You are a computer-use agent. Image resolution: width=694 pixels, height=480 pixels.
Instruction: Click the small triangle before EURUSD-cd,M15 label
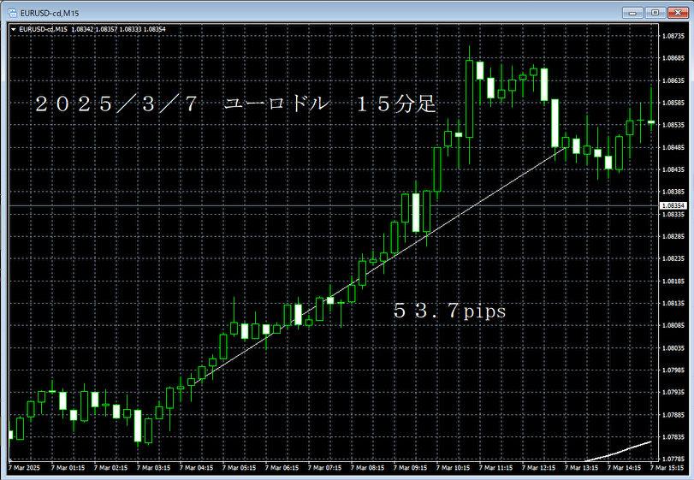pos(13,28)
